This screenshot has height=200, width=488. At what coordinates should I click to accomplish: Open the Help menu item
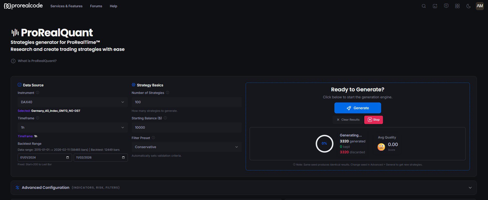click(113, 6)
